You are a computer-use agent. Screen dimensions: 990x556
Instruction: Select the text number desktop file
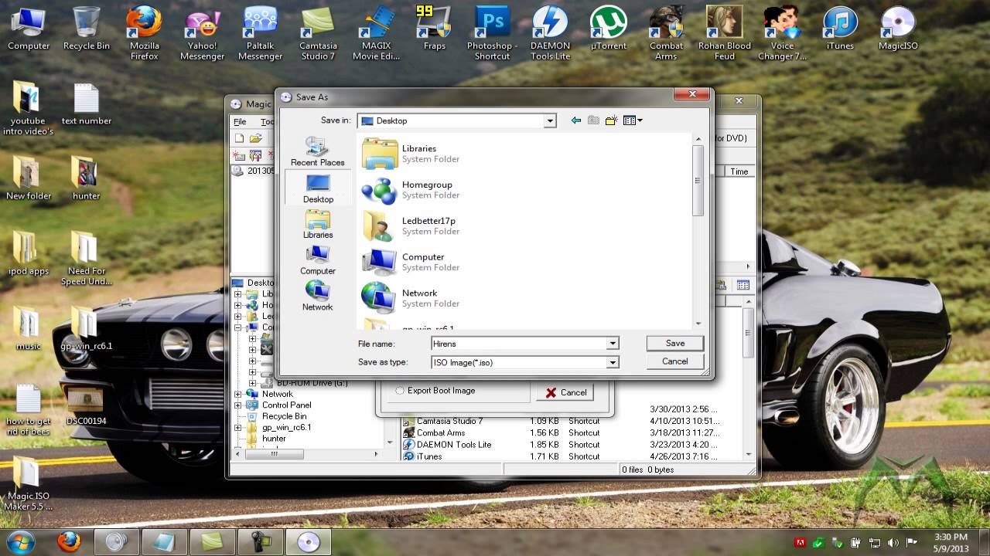pos(87,104)
